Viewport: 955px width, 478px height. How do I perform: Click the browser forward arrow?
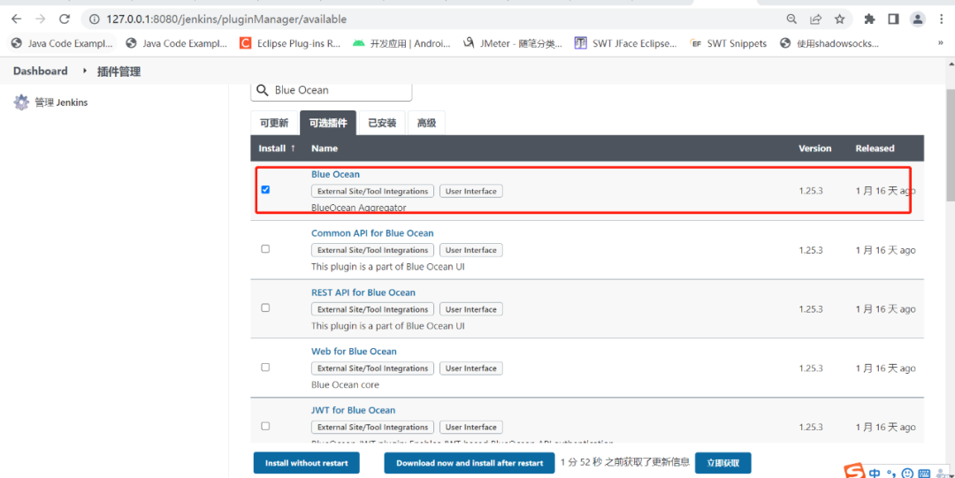pos(40,19)
